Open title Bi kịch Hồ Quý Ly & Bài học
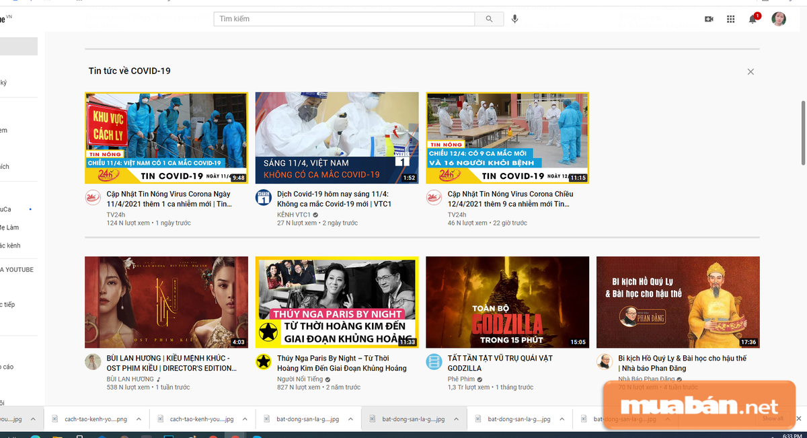The width and height of the screenshot is (807, 438). 682,363
